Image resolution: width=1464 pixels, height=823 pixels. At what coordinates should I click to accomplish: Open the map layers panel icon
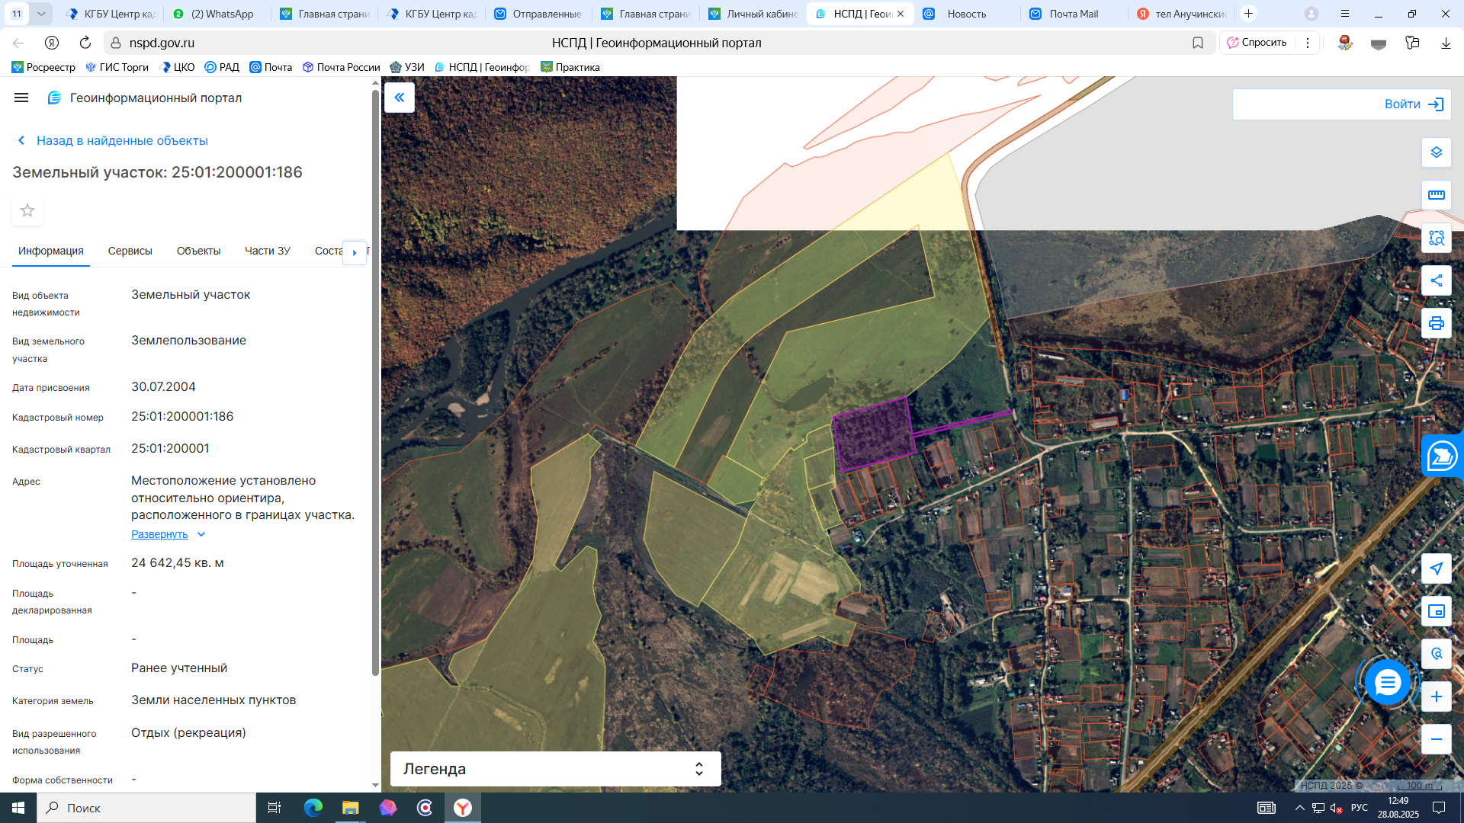coord(1436,152)
